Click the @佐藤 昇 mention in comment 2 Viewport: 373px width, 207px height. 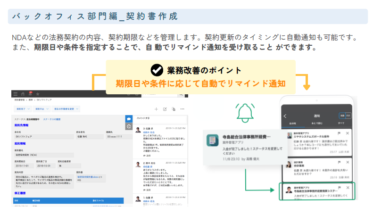[x=148, y=167]
